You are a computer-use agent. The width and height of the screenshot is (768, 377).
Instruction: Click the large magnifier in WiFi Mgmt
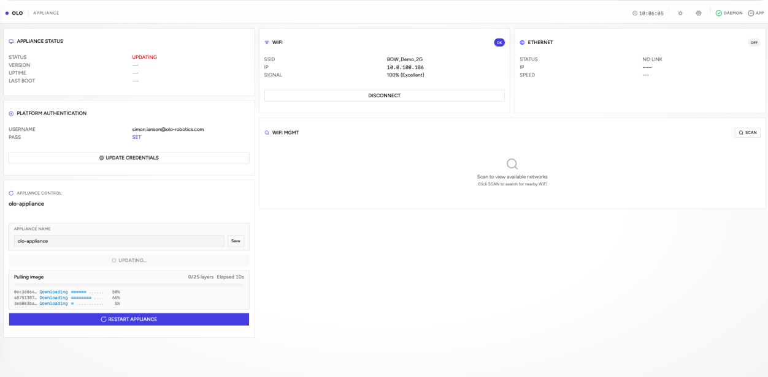click(x=512, y=164)
